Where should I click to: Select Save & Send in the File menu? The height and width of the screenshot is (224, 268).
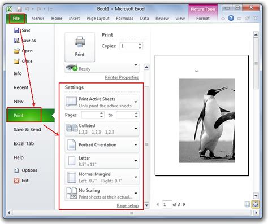click(x=27, y=129)
